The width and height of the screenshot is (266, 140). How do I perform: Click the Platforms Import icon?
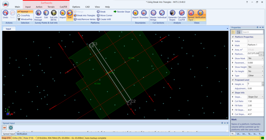pyautogui.click(x=63, y=13)
